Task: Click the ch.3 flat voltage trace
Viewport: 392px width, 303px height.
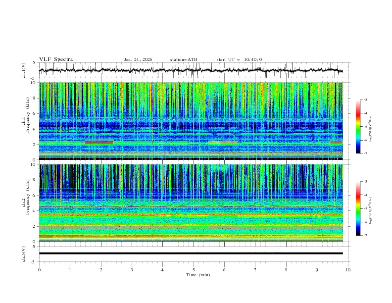Action: click(x=191, y=253)
